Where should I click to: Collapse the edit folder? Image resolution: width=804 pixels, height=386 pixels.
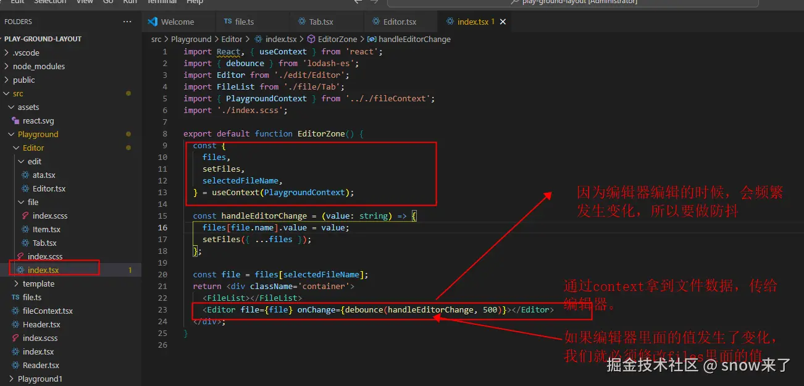coord(35,161)
